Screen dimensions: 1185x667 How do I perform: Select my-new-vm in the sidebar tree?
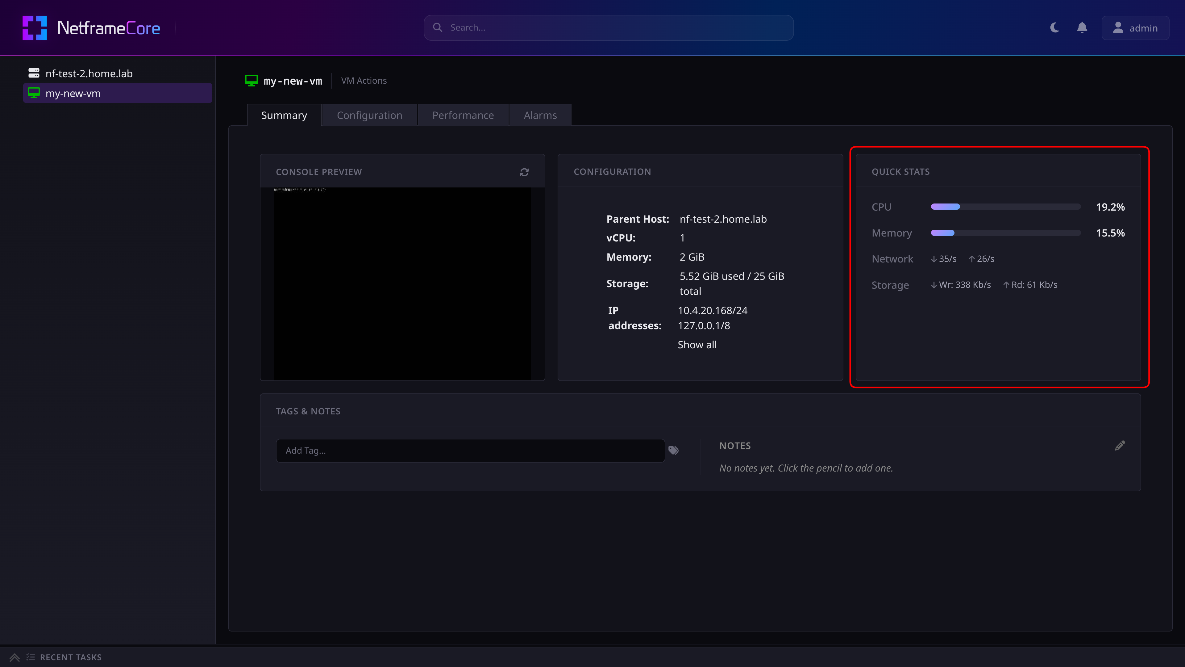(x=117, y=93)
